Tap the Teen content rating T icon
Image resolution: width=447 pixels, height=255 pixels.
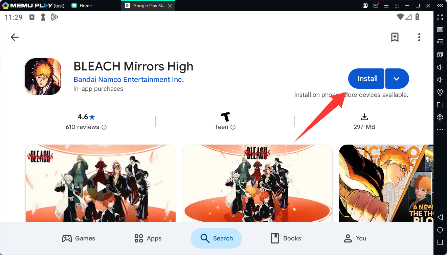225,117
